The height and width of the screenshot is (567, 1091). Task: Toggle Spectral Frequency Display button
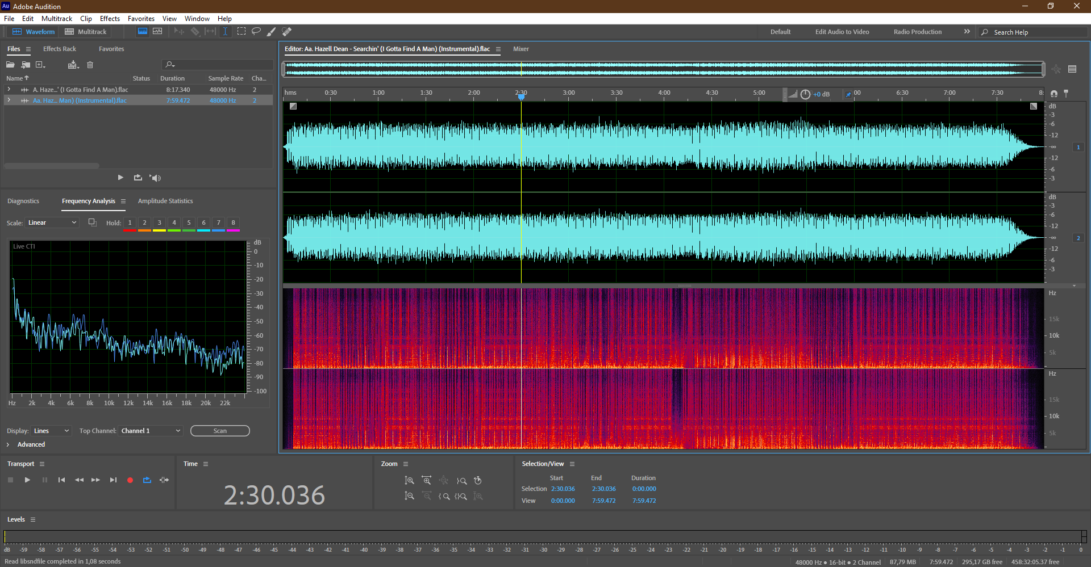click(143, 32)
